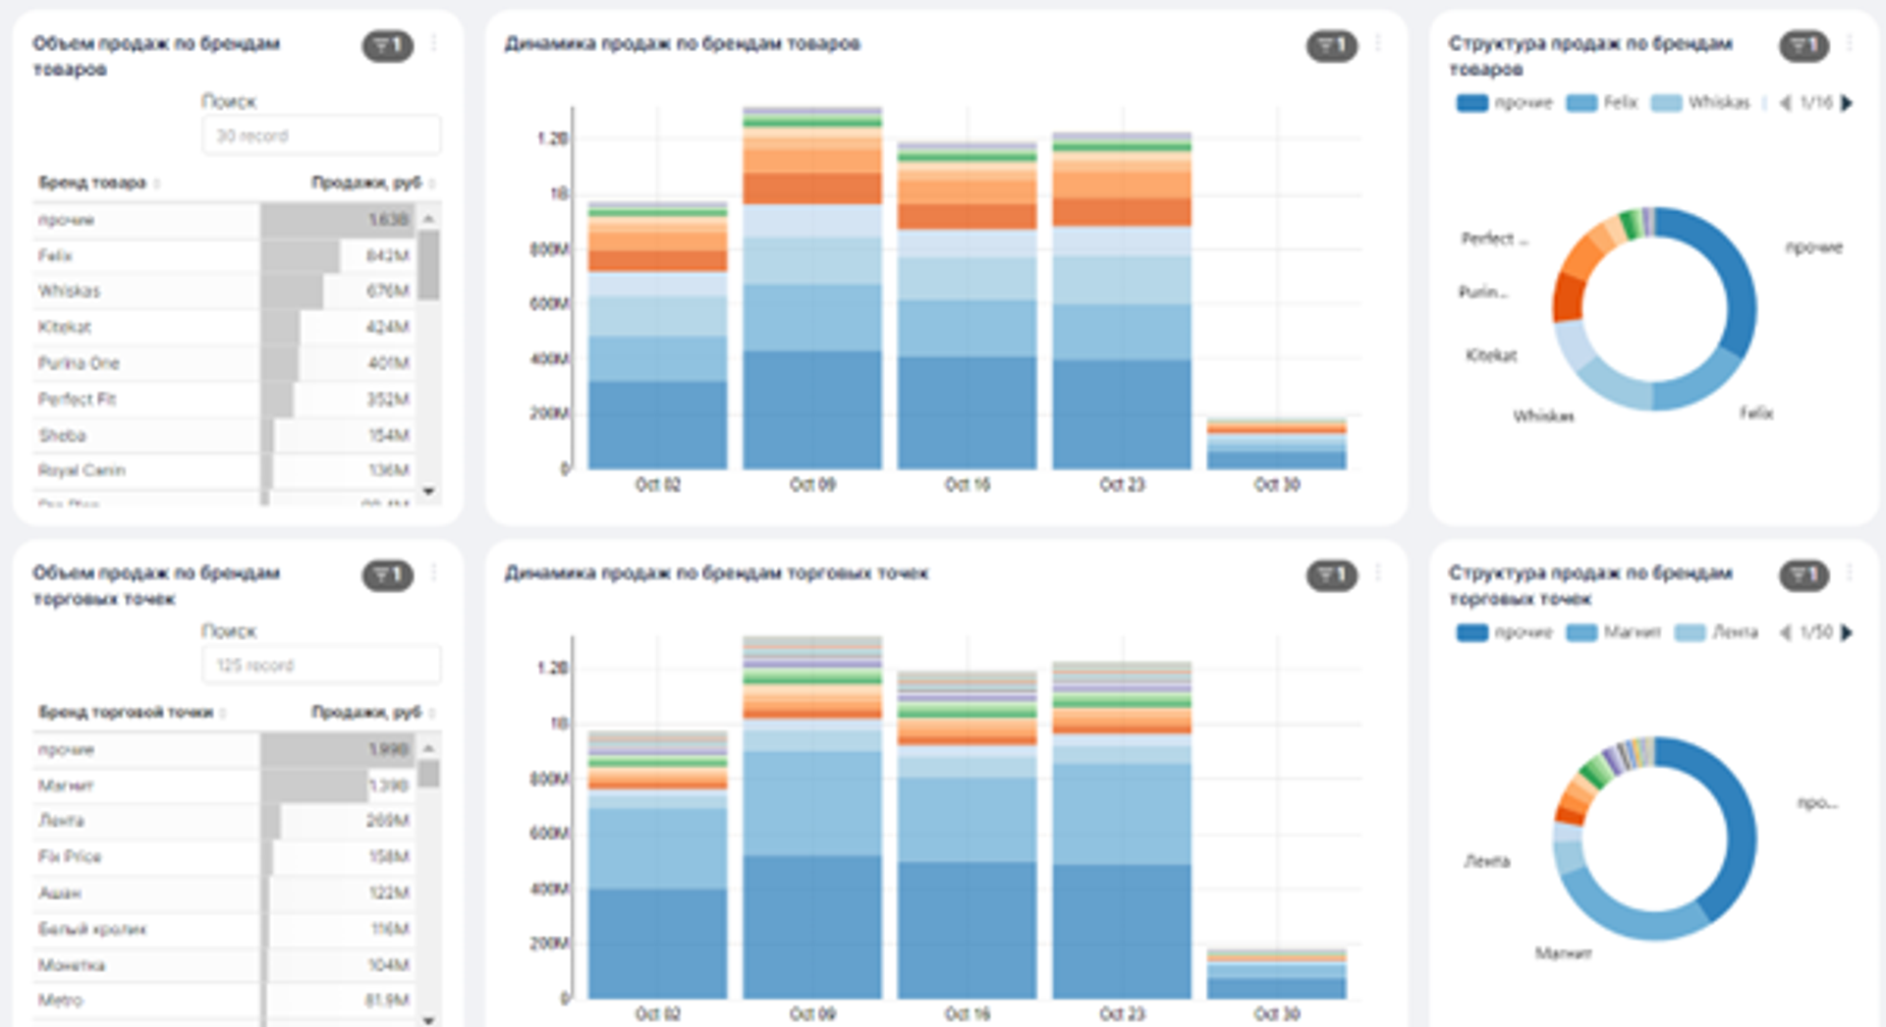This screenshot has width=1886, height=1027.
Task: Click filter badge on product brand sales volume table
Action: 387,46
